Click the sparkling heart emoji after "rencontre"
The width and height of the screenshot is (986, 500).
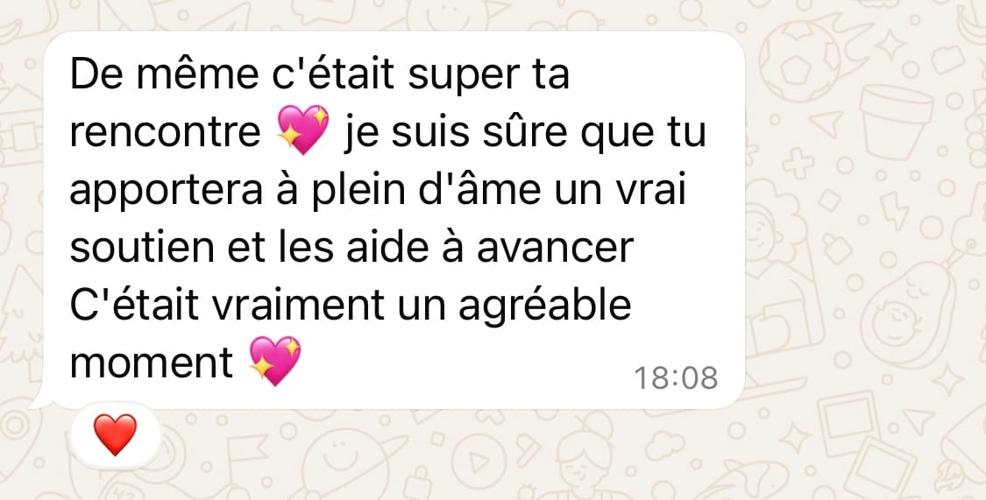304,130
